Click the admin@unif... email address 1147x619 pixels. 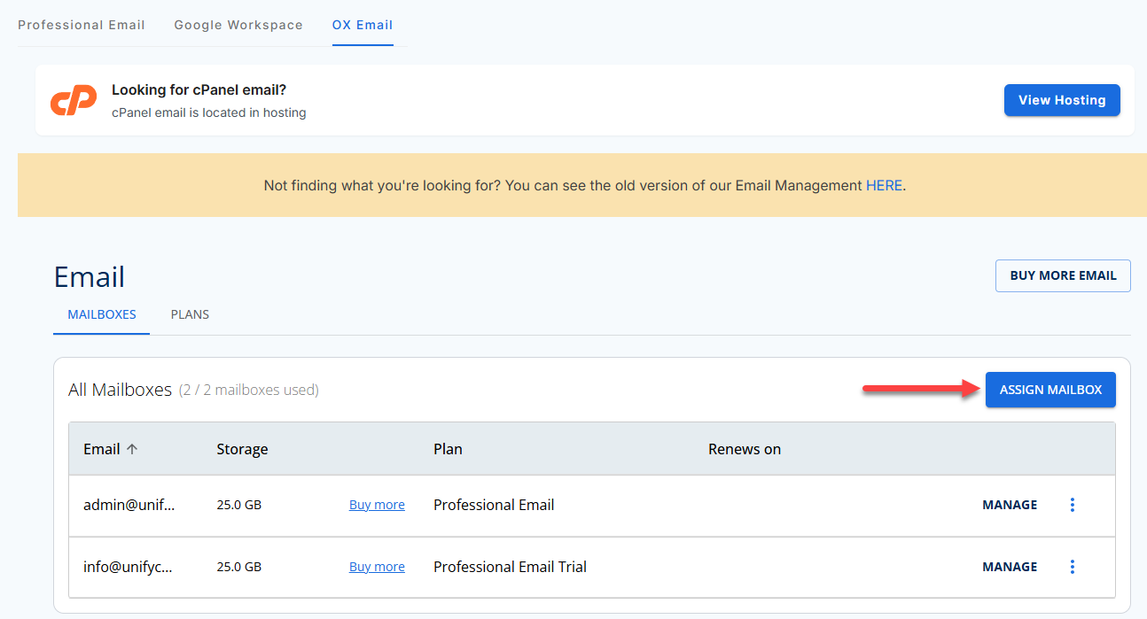pos(129,505)
